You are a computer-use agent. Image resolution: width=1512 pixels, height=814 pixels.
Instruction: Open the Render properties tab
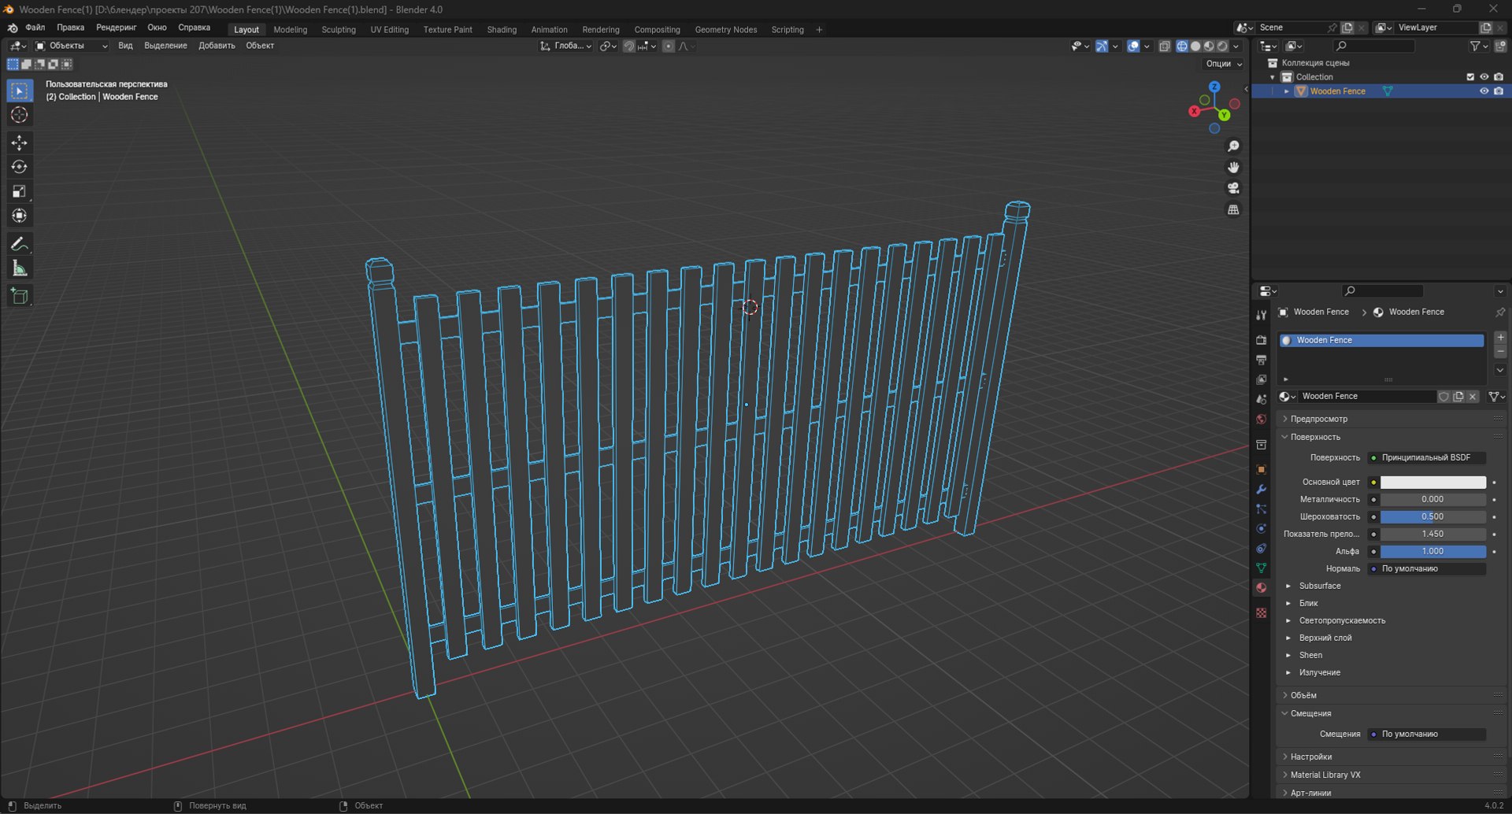point(1261,340)
